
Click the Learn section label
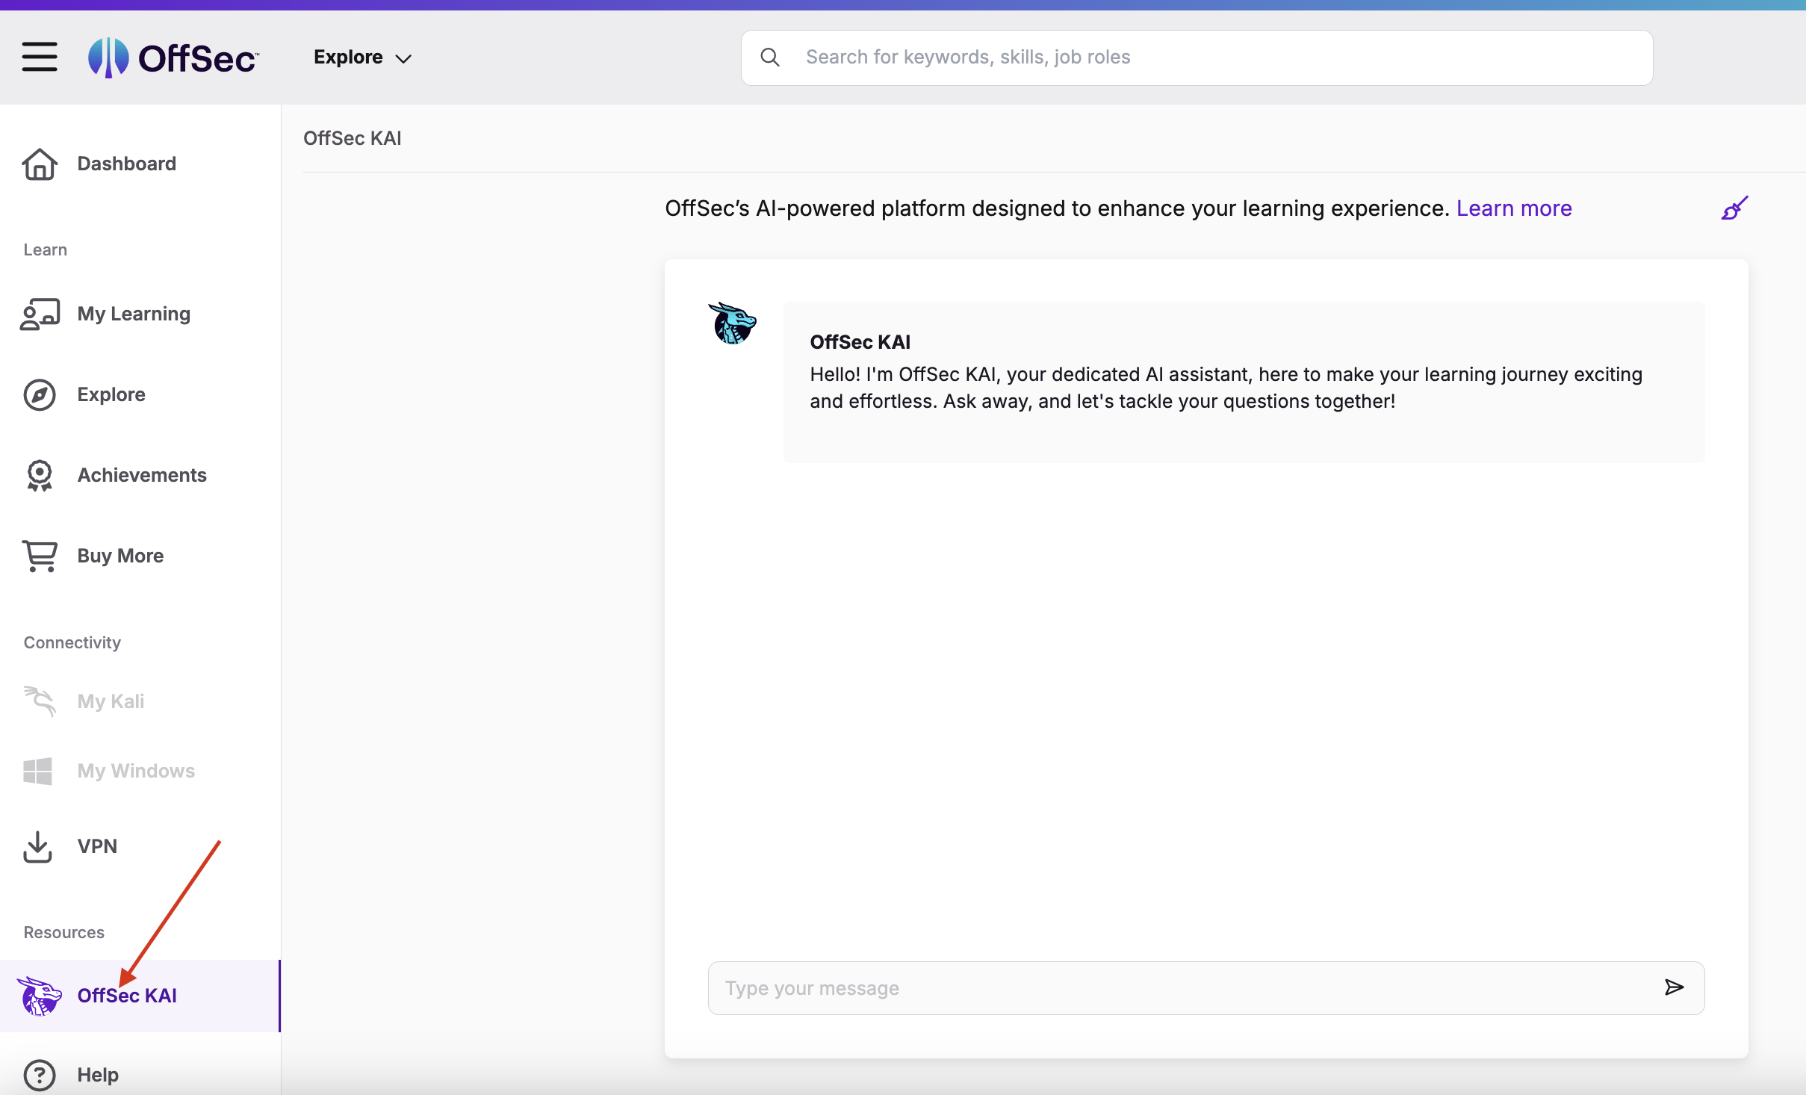click(x=46, y=249)
